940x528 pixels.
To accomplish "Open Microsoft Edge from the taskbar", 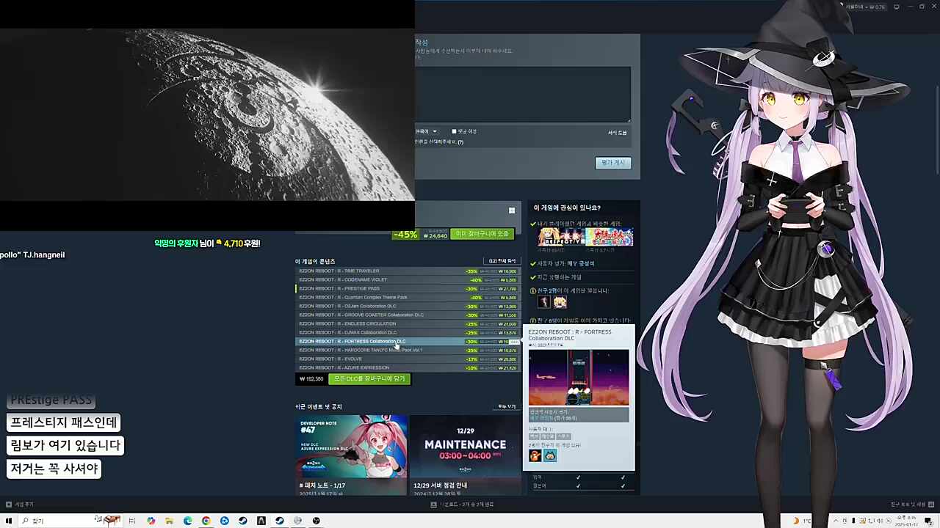I will point(187,521).
